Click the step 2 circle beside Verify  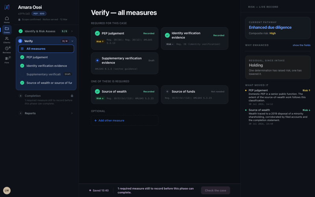[x=20, y=41]
